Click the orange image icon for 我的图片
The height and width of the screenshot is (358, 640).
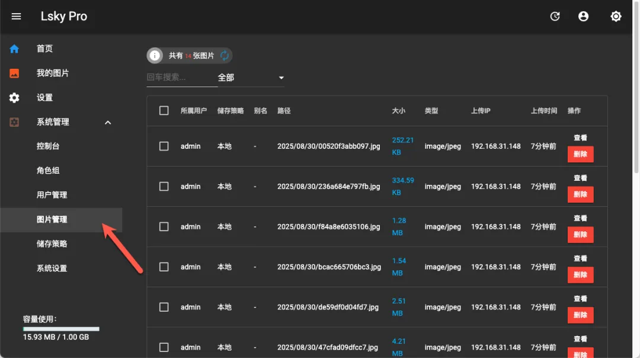pyautogui.click(x=14, y=73)
